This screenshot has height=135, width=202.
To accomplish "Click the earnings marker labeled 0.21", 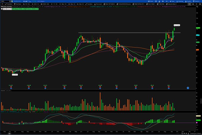I will (x=45, y=87).
